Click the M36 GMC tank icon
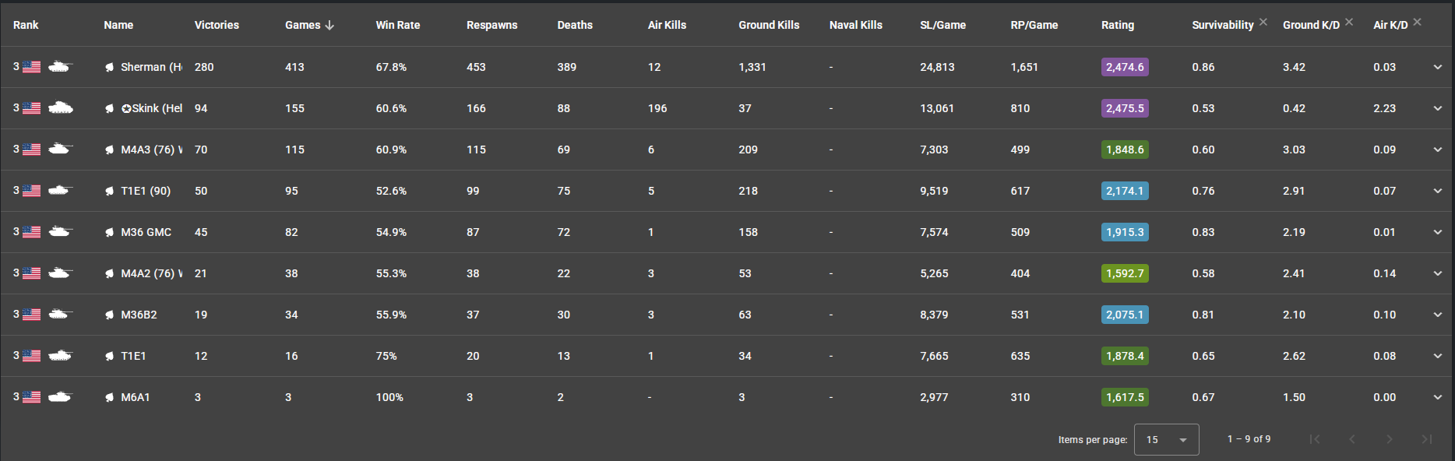The width and height of the screenshot is (1455, 461). (60, 232)
